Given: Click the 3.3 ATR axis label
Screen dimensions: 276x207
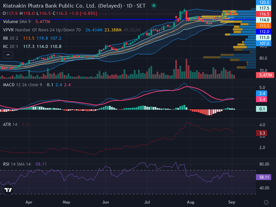Looking at the screenshot, I should click(x=262, y=133).
